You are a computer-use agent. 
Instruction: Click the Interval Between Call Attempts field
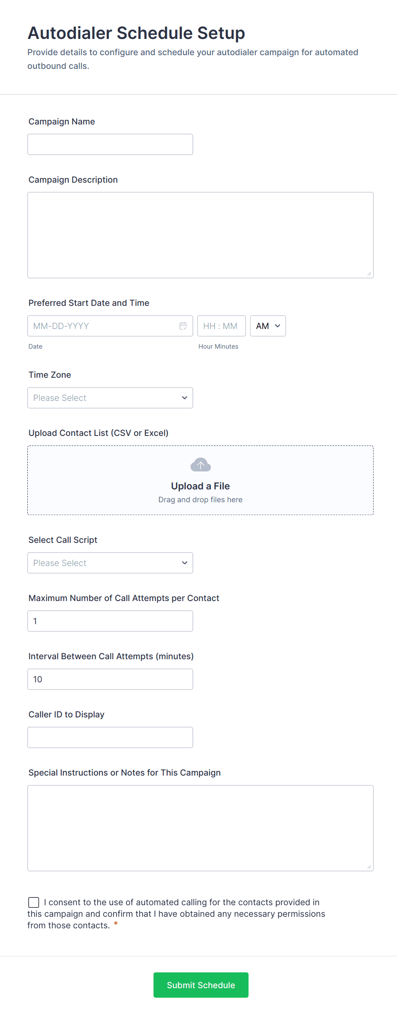coord(110,679)
